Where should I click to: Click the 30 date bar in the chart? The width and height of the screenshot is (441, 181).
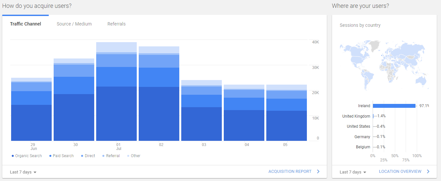(x=74, y=100)
